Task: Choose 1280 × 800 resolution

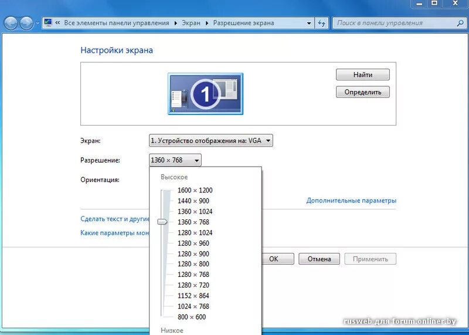Action: coord(193,264)
